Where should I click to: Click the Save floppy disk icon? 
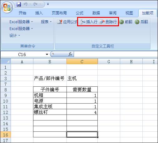click(x=19, y=4)
